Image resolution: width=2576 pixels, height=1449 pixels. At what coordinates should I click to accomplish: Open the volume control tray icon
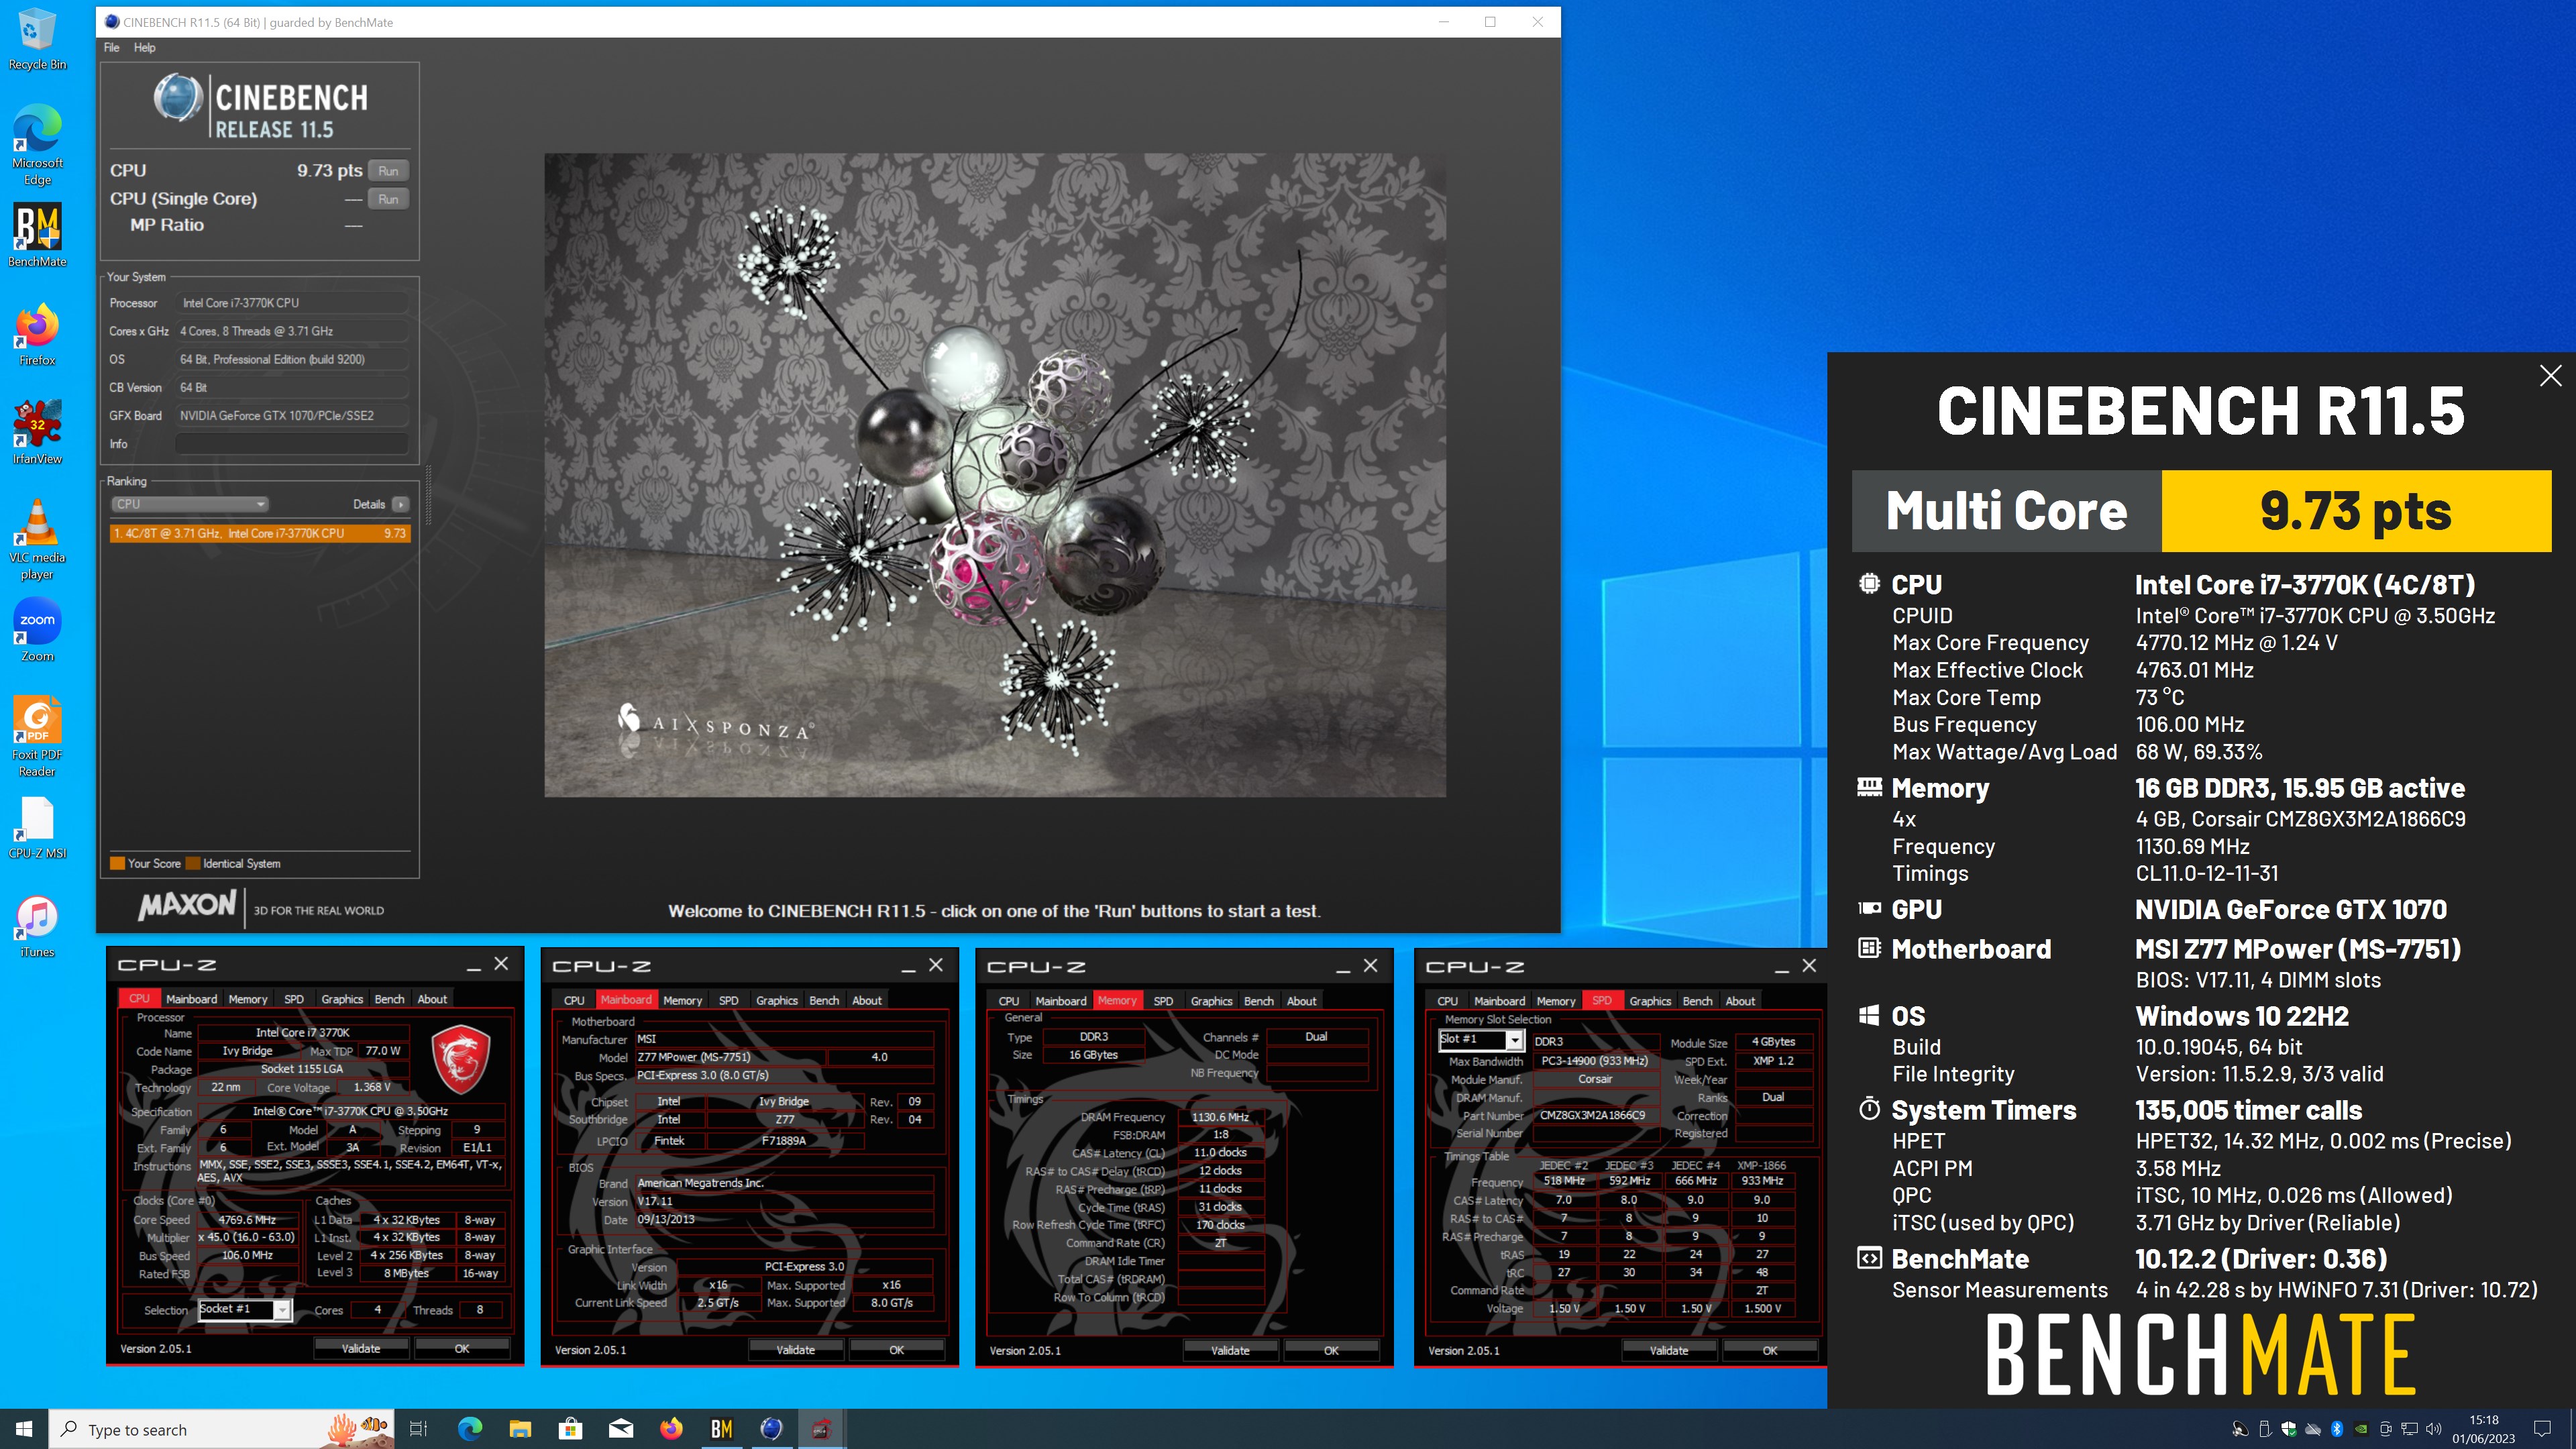2433,1429
